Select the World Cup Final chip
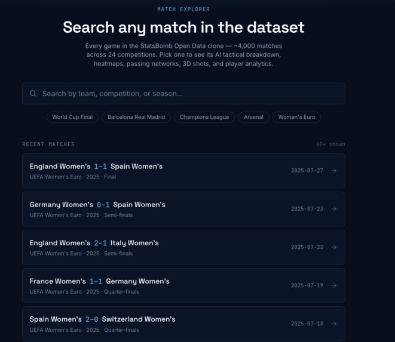This screenshot has width=395, height=342. coord(72,117)
